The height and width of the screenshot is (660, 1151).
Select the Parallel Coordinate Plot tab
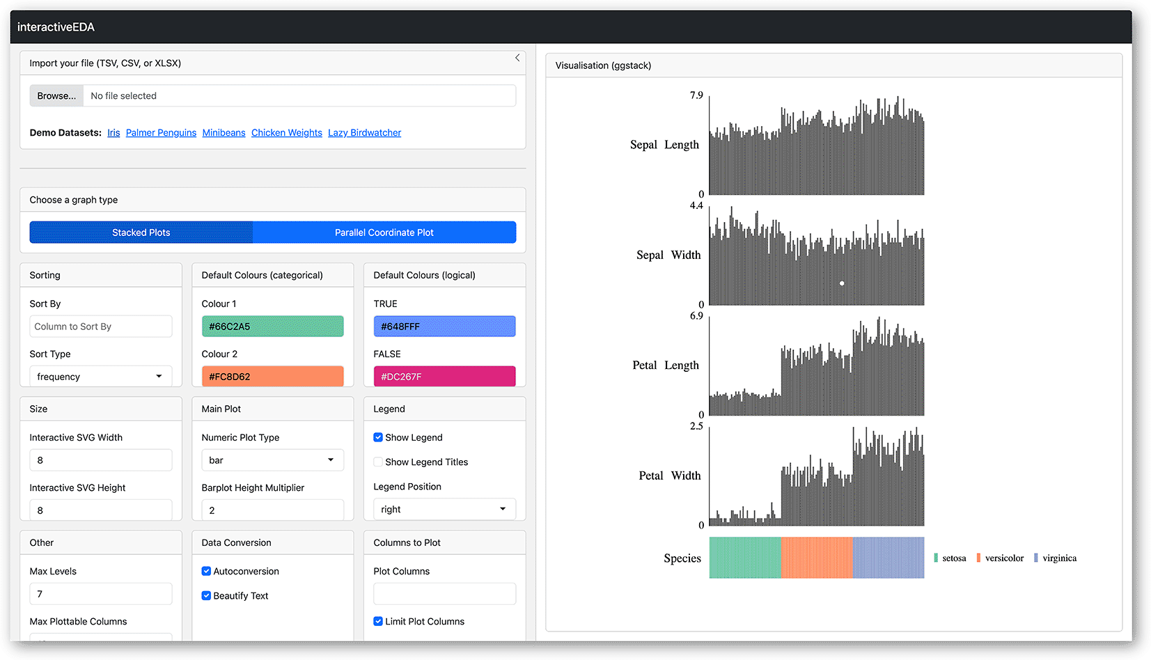tap(384, 233)
